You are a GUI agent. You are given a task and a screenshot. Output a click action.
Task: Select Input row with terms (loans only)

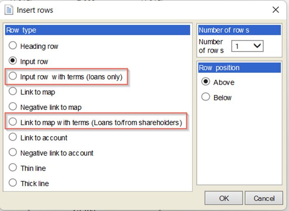point(13,76)
